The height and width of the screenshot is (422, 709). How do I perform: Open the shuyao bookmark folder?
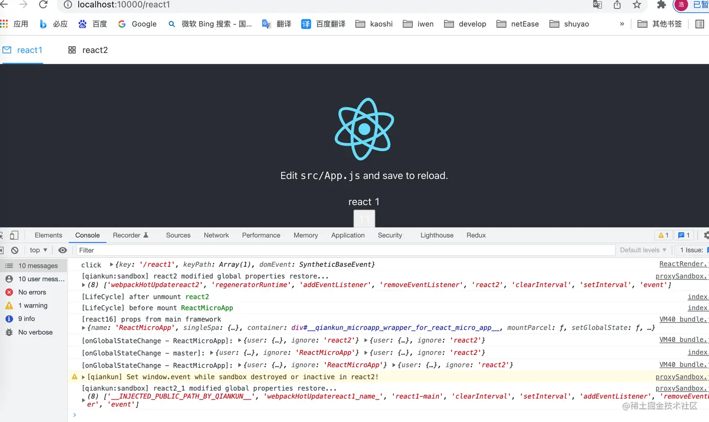click(x=569, y=24)
